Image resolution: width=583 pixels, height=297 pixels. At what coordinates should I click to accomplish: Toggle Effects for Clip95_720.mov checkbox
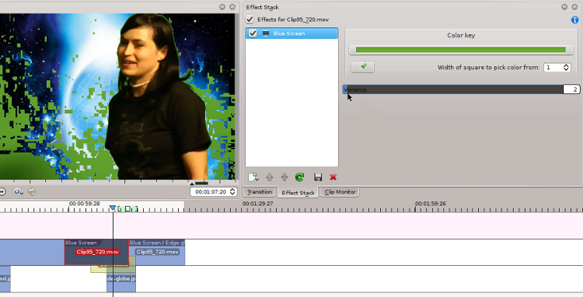point(250,19)
